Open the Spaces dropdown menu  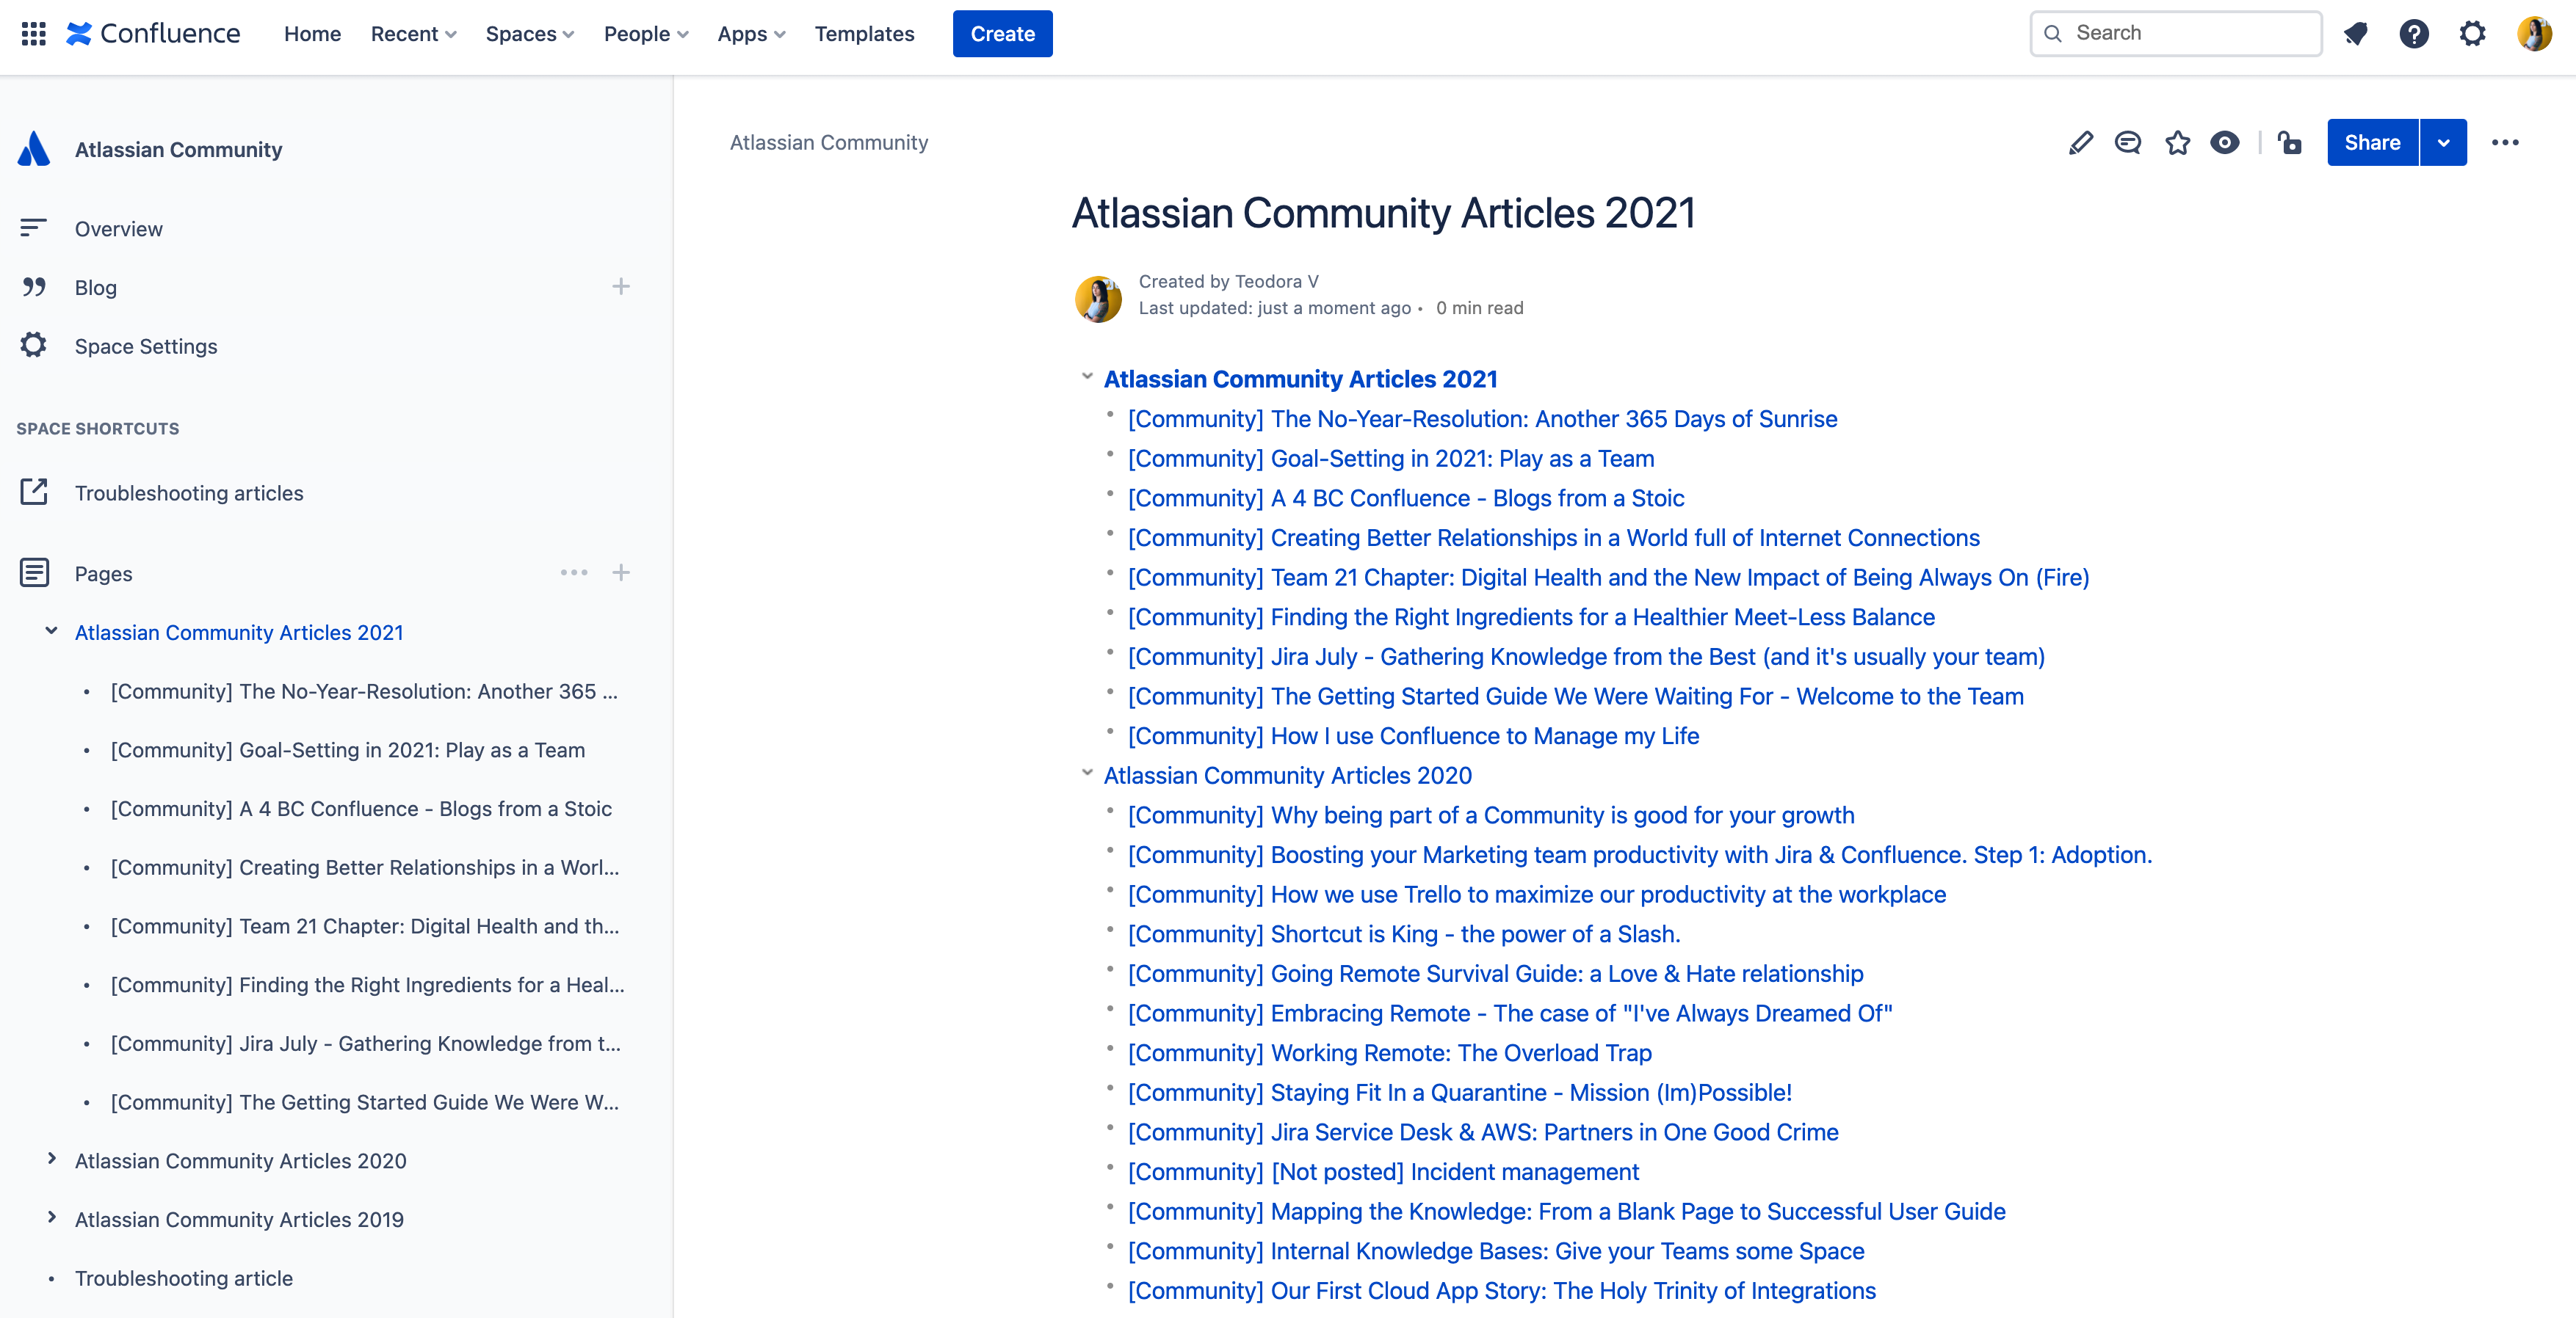coord(529,34)
